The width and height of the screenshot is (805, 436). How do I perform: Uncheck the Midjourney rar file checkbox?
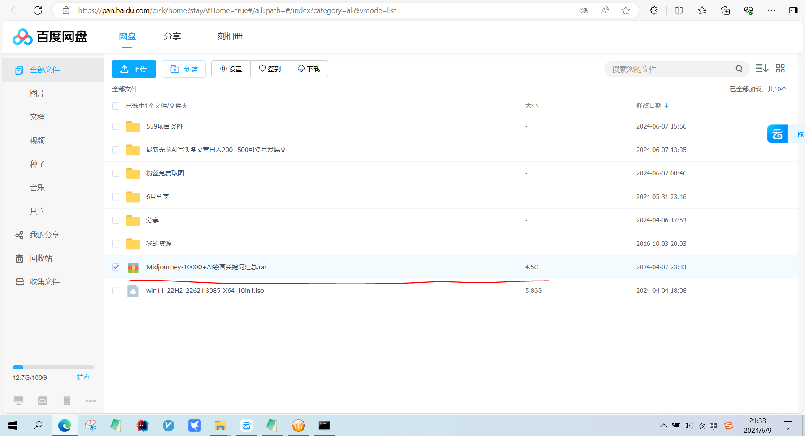pyautogui.click(x=116, y=267)
